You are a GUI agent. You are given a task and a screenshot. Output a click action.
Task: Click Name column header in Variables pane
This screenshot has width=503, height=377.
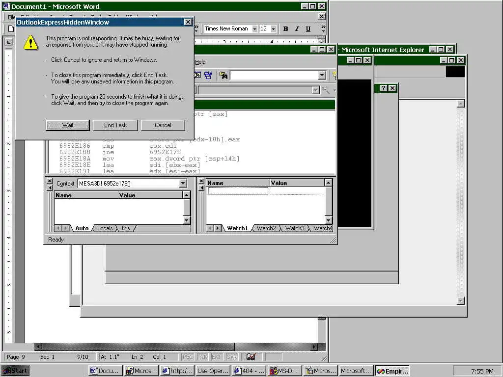coord(86,195)
